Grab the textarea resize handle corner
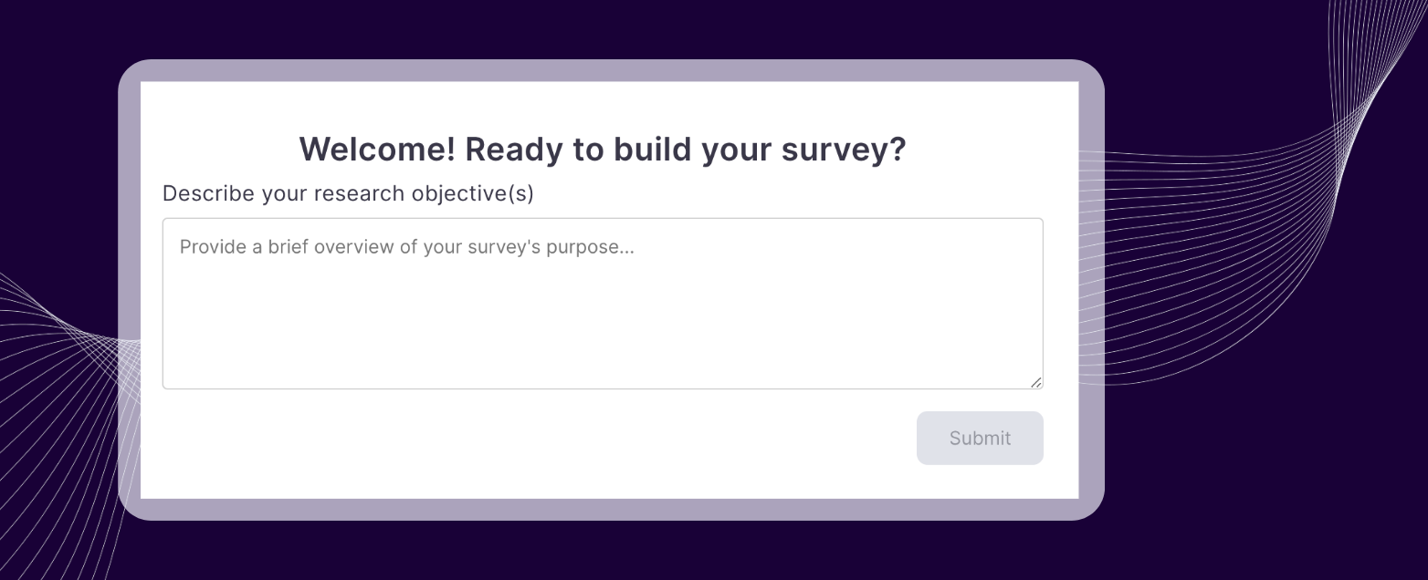The image size is (1428, 580). (x=1035, y=382)
